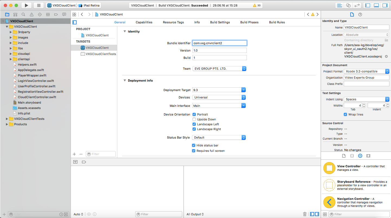
Task: Collapse the Deployment Info section
Action: pos(125,81)
